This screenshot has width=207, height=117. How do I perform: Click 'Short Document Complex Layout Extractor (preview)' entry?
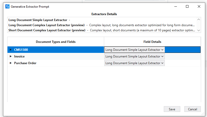[47, 30]
